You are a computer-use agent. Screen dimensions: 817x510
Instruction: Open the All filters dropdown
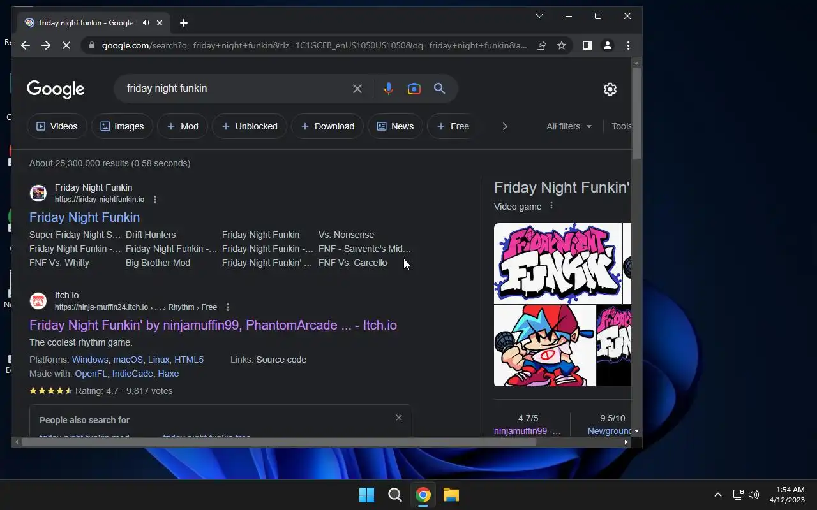coord(569,126)
